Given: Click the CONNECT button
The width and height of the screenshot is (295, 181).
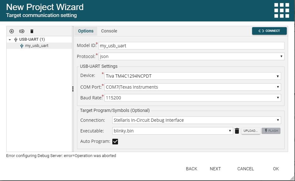Looking at the screenshot, I should [269, 31].
